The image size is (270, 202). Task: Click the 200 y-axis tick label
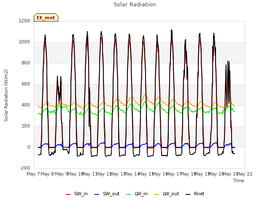pyautogui.click(x=26, y=126)
